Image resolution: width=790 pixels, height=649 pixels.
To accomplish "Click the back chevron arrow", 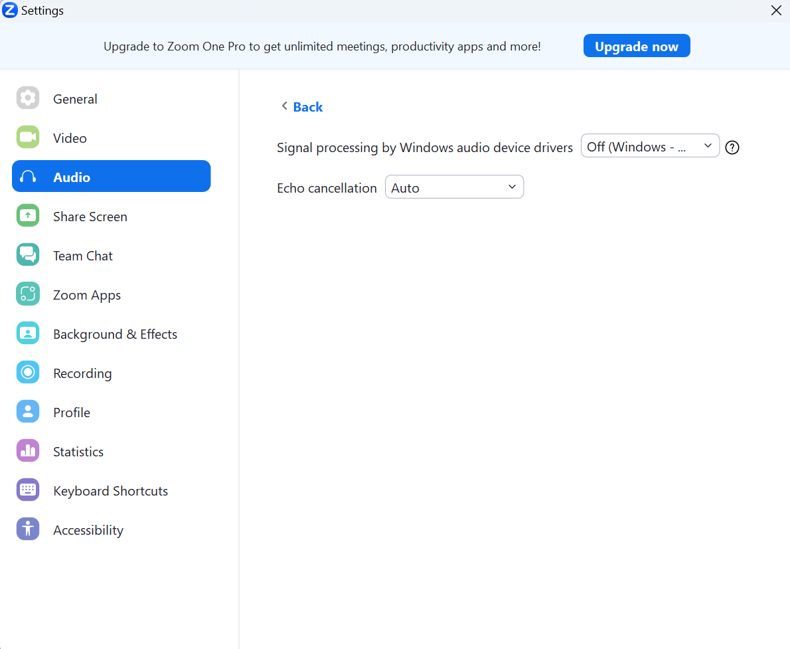I will pos(285,106).
